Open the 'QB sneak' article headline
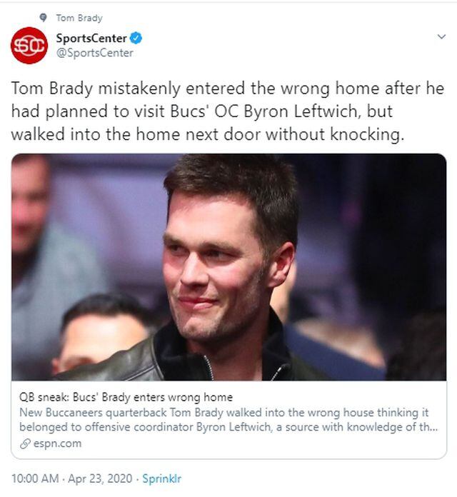The width and height of the screenshot is (457, 497). [126, 397]
